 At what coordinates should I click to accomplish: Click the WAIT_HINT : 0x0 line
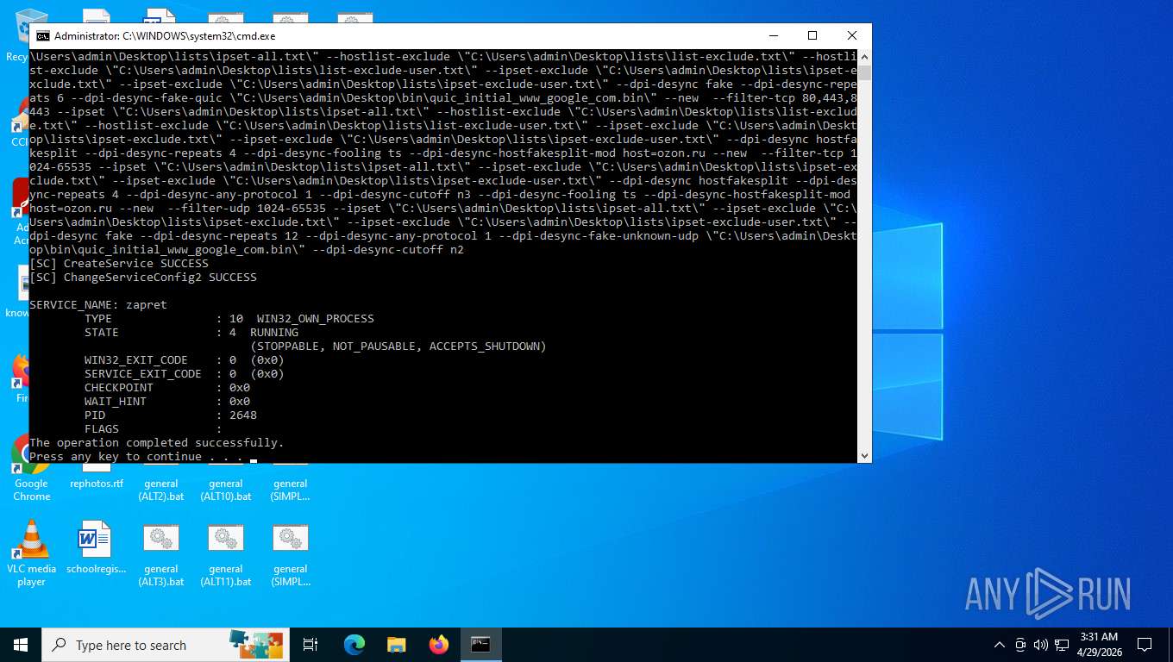[x=167, y=401]
